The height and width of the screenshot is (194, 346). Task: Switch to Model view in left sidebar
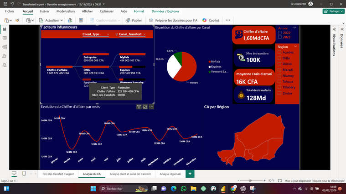point(5,47)
